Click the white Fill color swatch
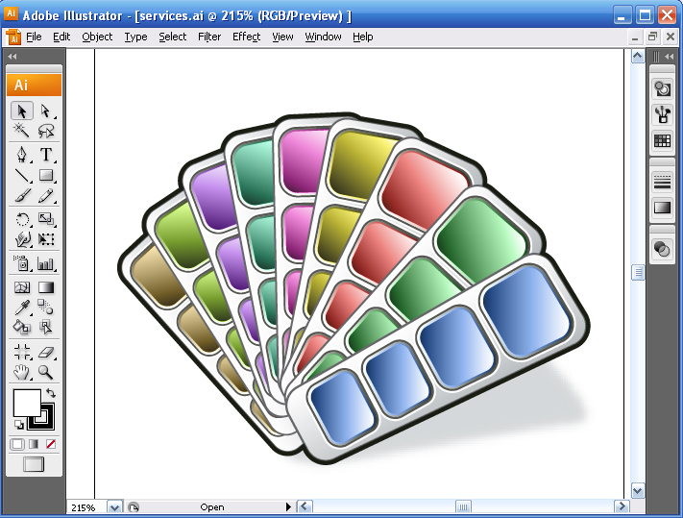This screenshot has width=683, height=518. tap(26, 403)
